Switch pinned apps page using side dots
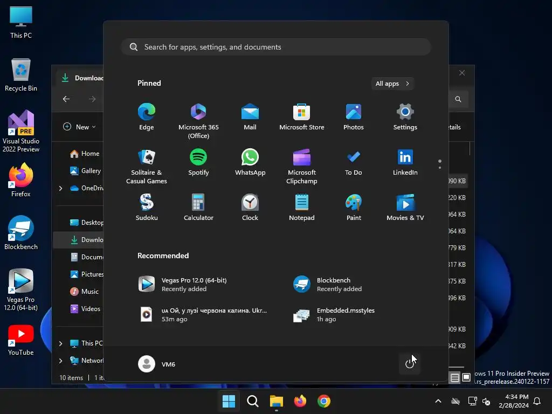 440,164
